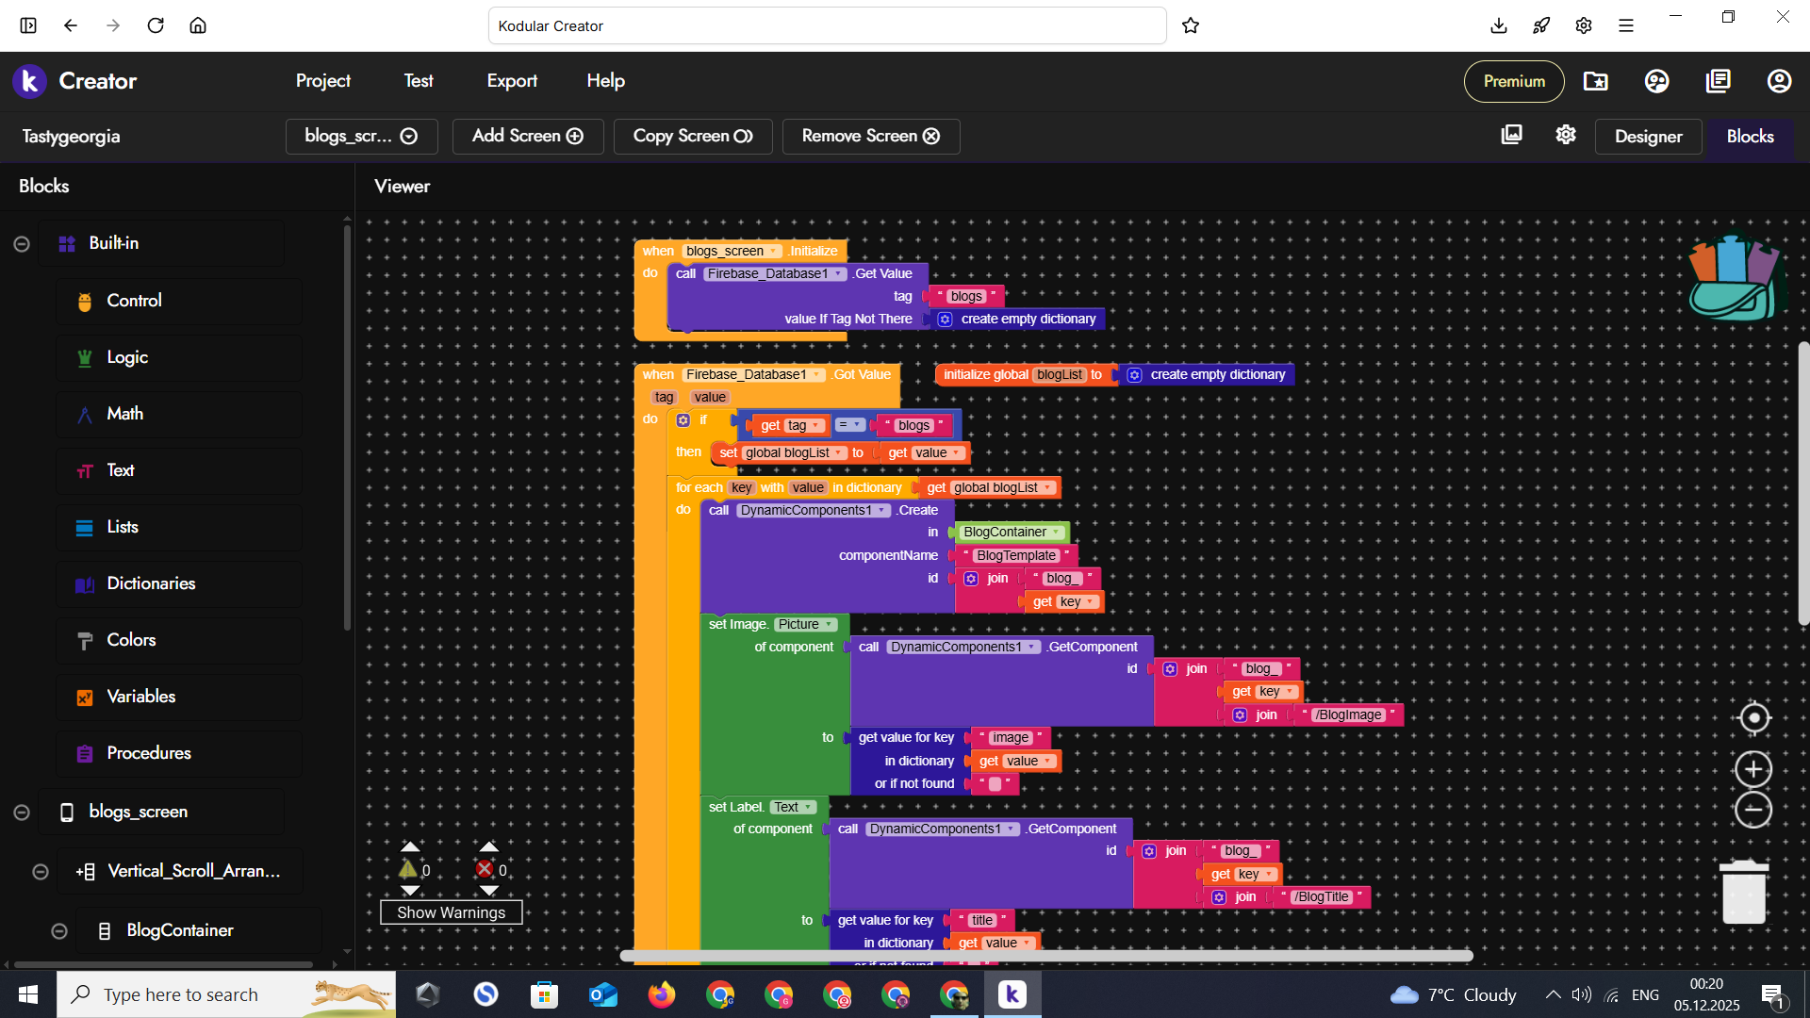Image resolution: width=1810 pixels, height=1018 pixels.
Task: Switch to the Designer view
Action: pyautogui.click(x=1648, y=137)
